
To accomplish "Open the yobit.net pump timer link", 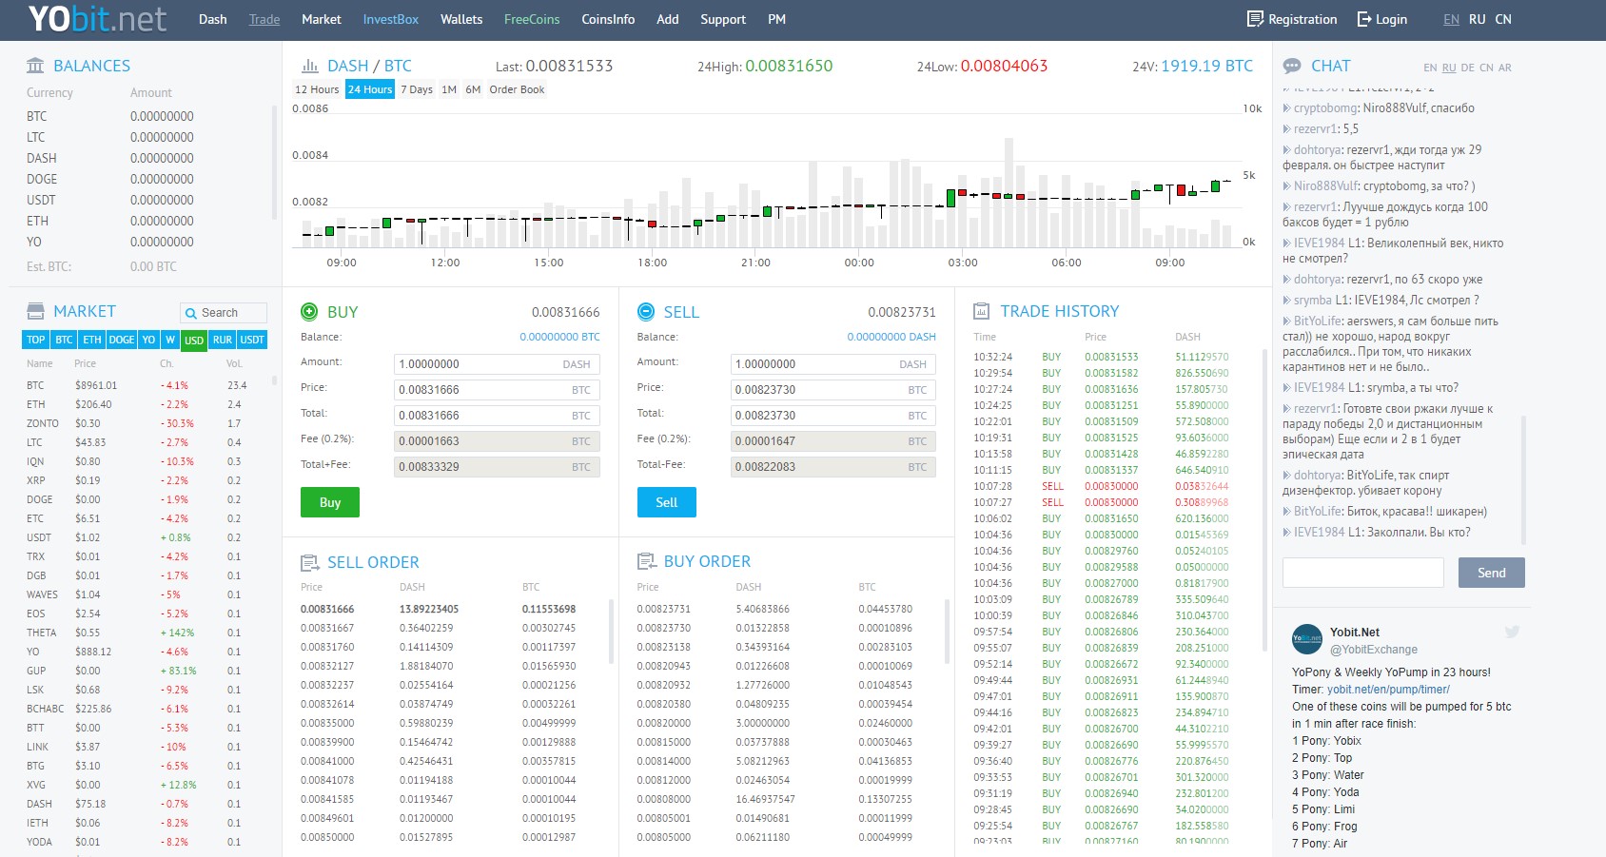I will pyautogui.click(x=1388, y=690).
